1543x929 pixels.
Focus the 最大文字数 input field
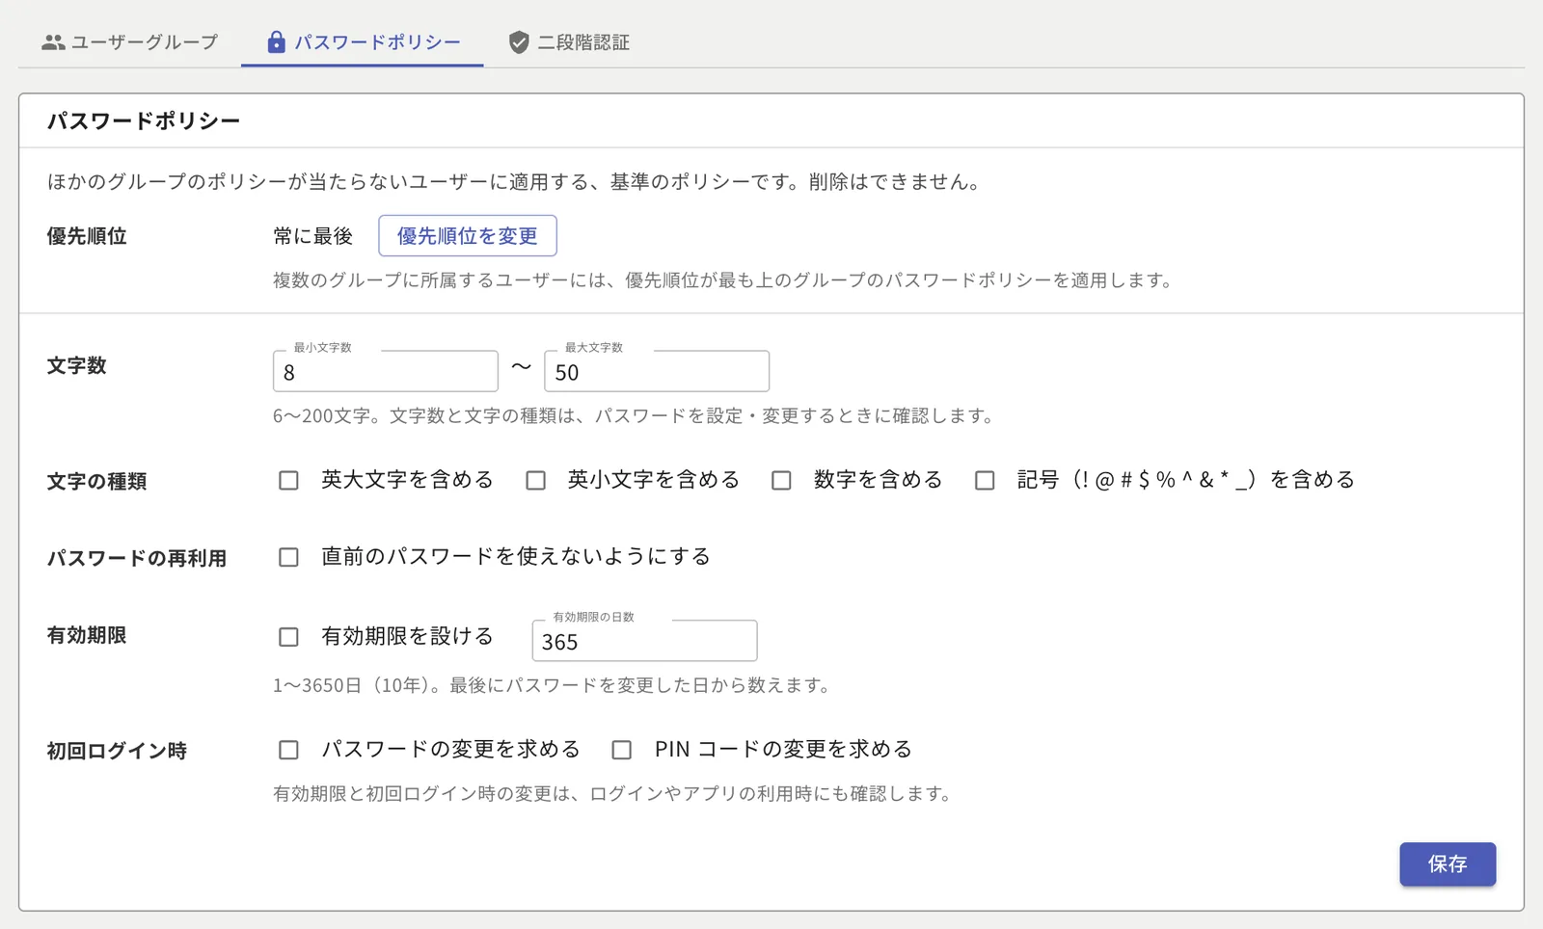[657, 372]
